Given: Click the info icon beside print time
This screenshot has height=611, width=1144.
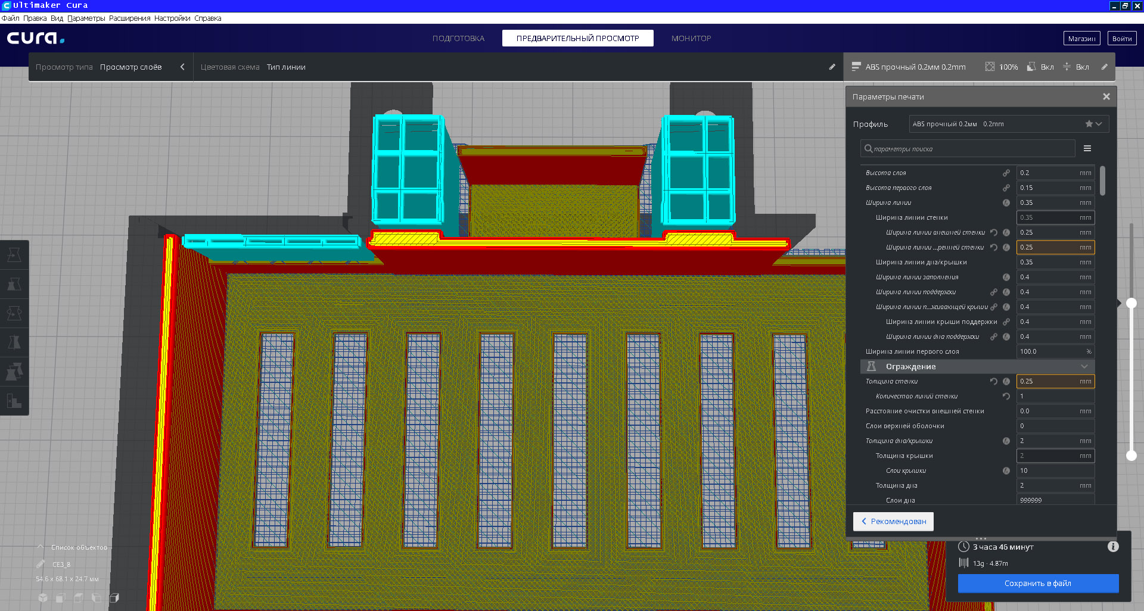Looking at the screenshot, I should point(1112,547).
